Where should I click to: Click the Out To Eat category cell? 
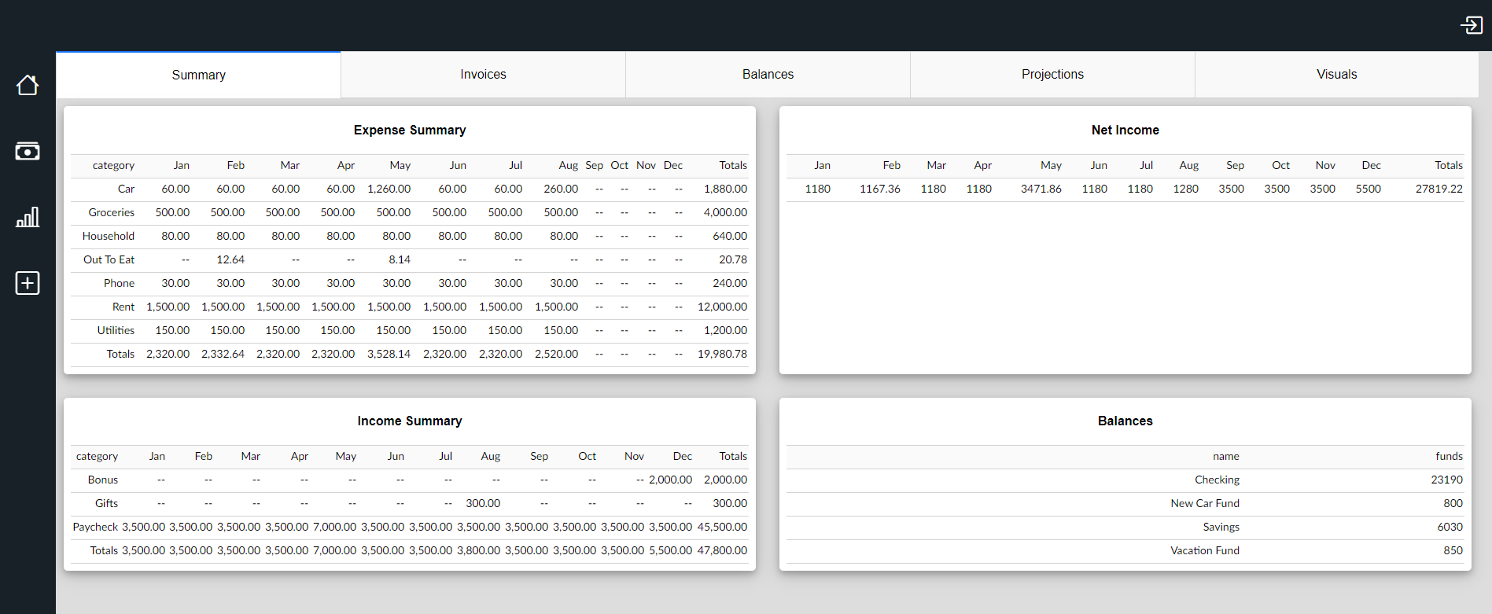click(x=109, y=260)
